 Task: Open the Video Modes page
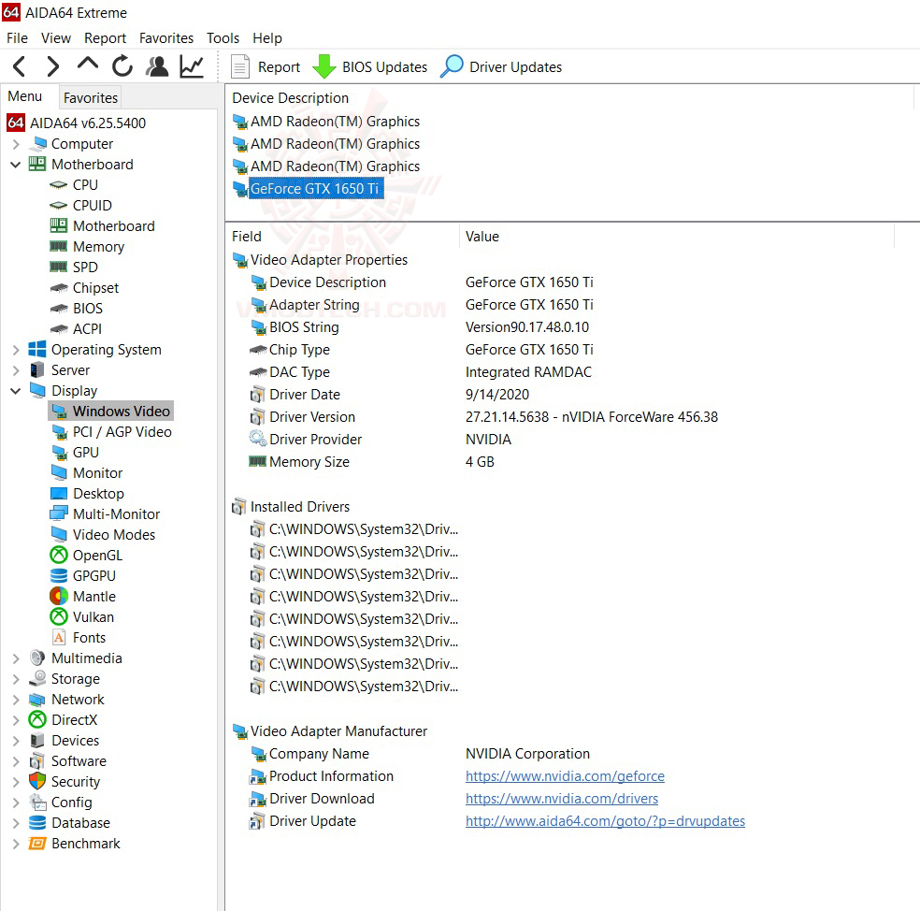point(114,535)
